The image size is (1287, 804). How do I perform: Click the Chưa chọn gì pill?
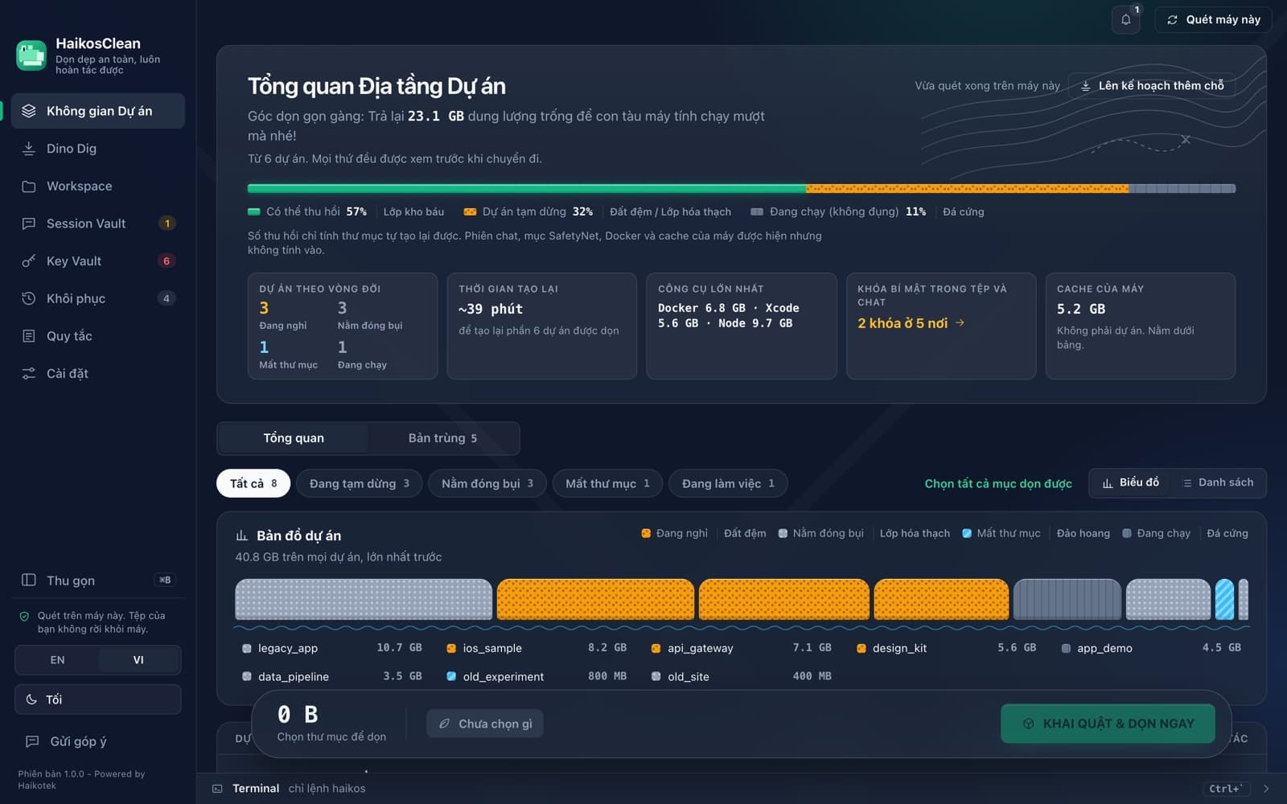click(x=485, y=724)
